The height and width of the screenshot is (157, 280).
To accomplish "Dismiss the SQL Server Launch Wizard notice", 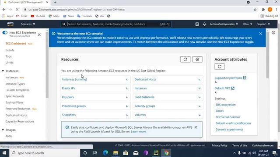I will tap(196, 127).
